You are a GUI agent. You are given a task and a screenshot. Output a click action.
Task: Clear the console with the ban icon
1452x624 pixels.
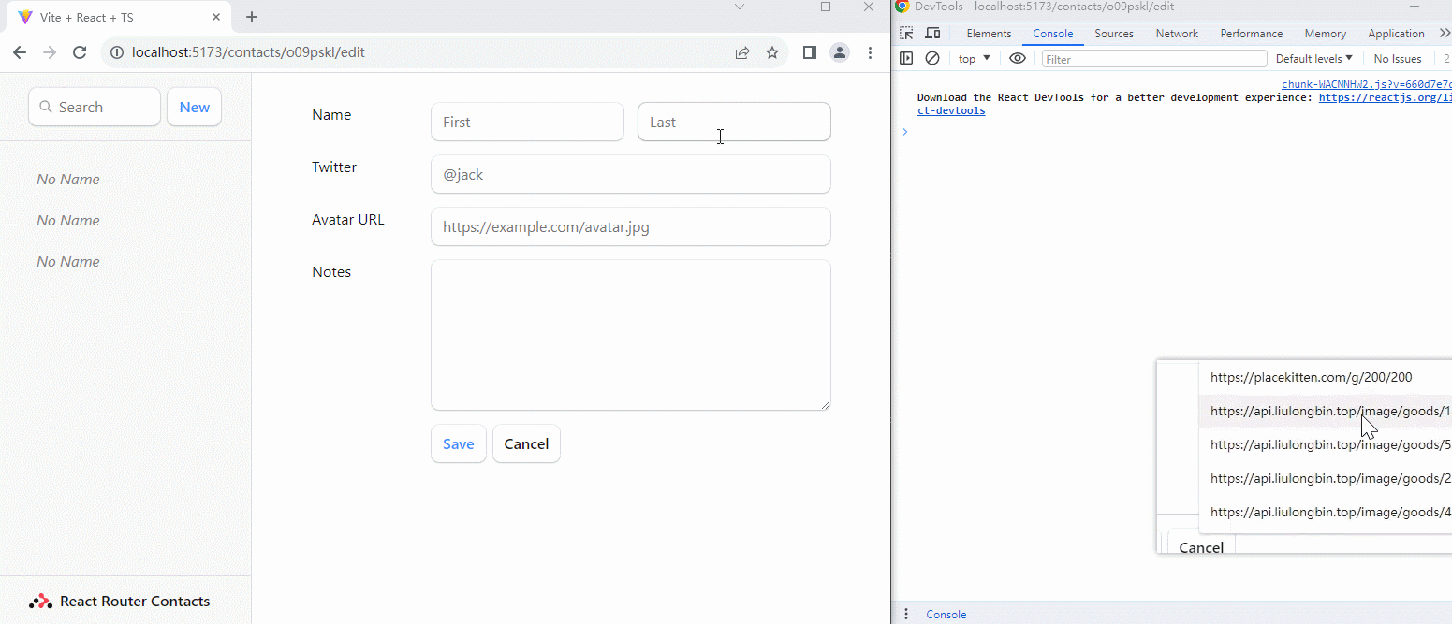pos(932,59)
